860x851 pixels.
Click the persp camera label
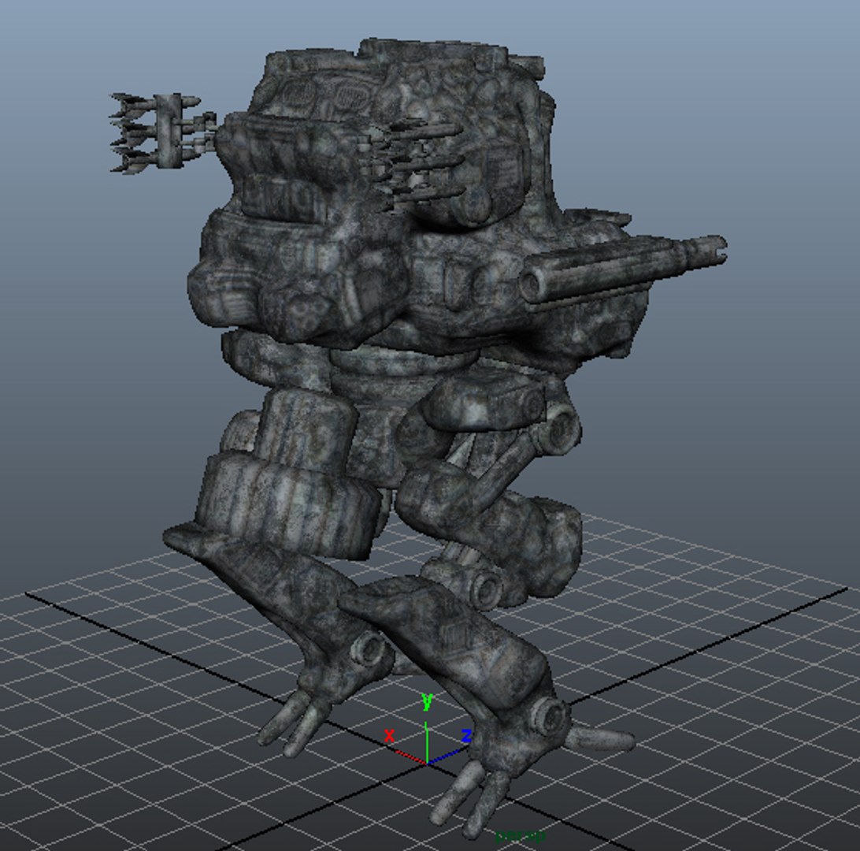point(520,836)
